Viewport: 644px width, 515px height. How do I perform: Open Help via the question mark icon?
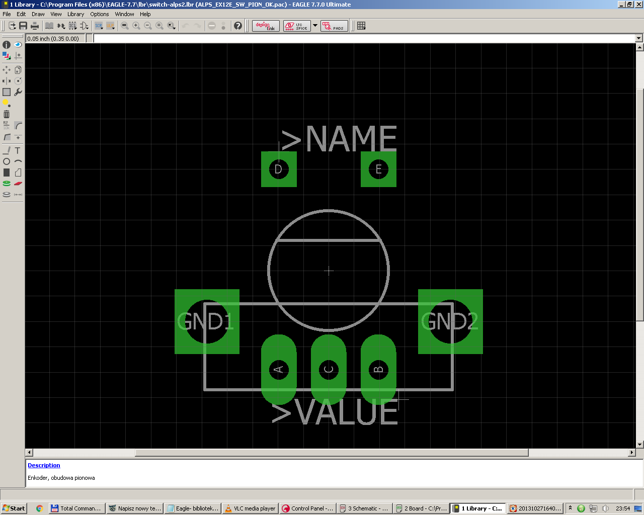238,26
